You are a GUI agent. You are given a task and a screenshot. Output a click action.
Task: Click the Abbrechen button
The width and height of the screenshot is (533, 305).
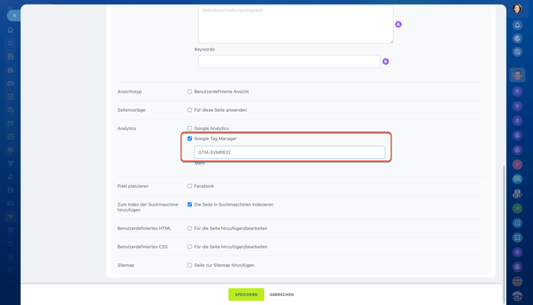[x=281, y=295]
